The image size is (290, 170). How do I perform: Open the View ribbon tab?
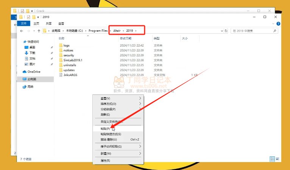click(x=61, y=23)
